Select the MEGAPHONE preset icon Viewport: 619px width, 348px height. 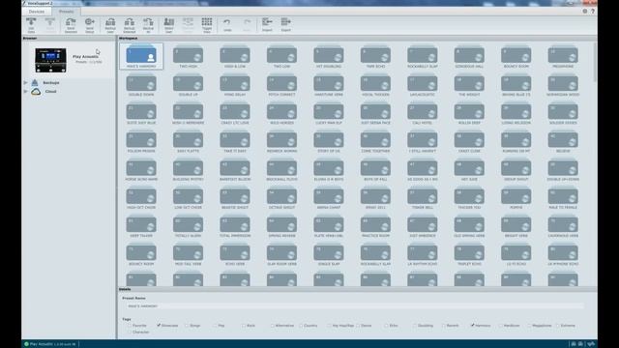point(563,55)
